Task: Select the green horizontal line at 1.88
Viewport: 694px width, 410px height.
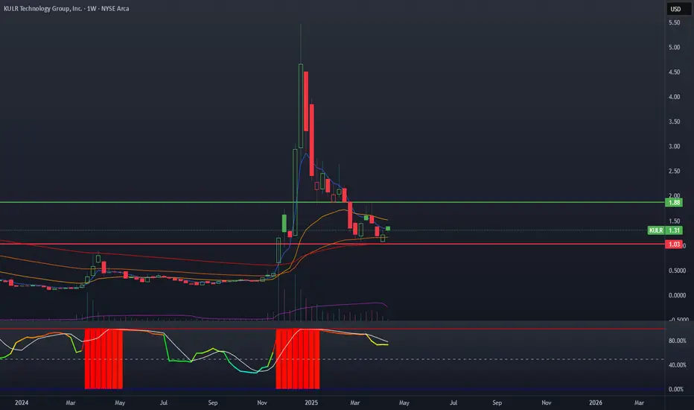Action: click(x=332, y=202)
